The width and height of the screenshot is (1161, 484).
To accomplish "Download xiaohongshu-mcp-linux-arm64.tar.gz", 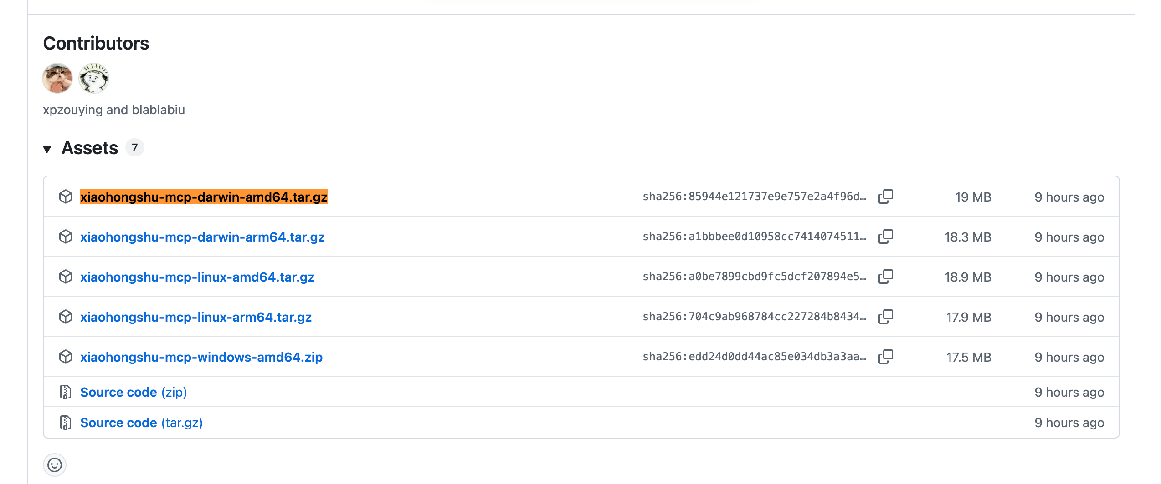I will click(x=196, y=317).
